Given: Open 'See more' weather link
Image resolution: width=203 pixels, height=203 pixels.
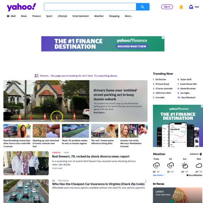Looking at the screenshot, I should click(x=158, y=175).
